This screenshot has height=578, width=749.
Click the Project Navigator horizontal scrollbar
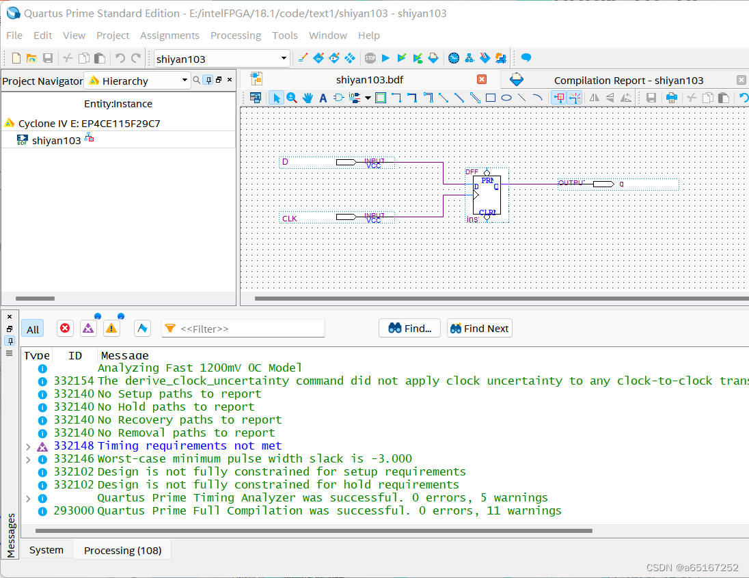pos(36,299)
